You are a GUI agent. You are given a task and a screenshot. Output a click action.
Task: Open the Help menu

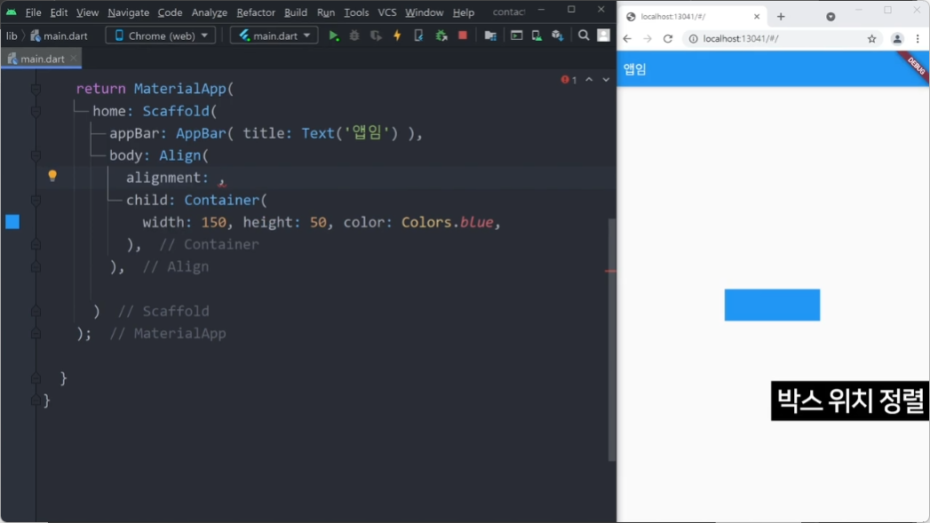(463, 12)
